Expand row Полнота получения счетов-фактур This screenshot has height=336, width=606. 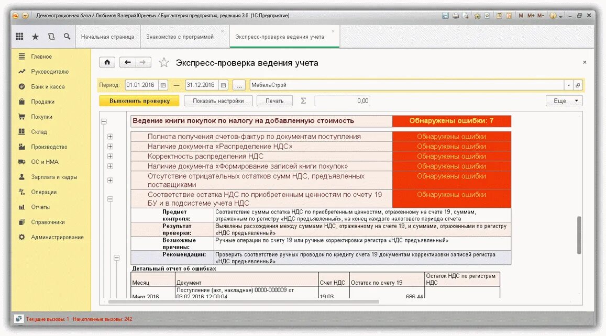pos(110,136)
